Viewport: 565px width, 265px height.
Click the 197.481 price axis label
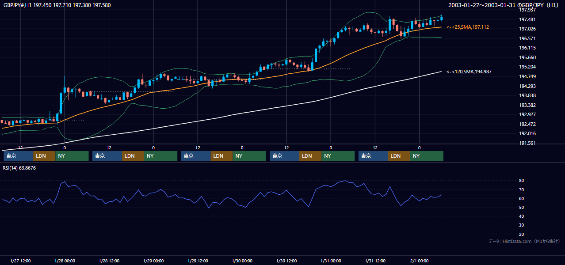[527, 19]
